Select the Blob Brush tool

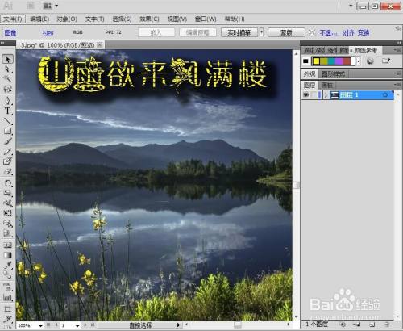[7, 161]
